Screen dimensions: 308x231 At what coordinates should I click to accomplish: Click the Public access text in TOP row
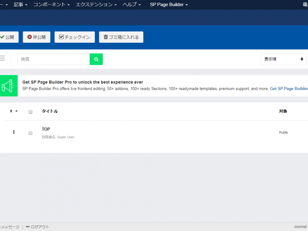coord(283,132)
